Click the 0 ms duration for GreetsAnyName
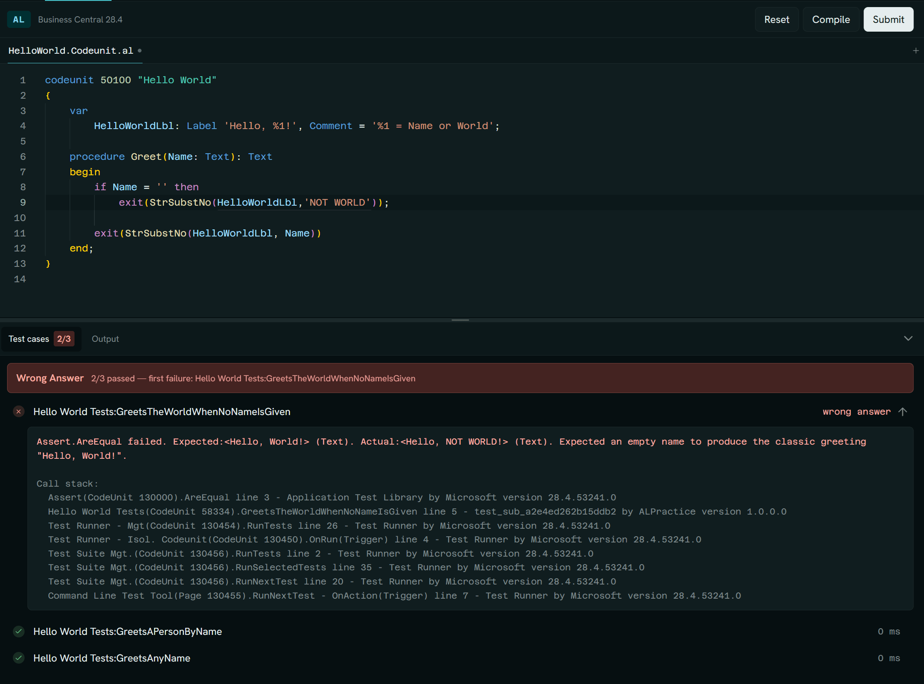 point(889,658)
